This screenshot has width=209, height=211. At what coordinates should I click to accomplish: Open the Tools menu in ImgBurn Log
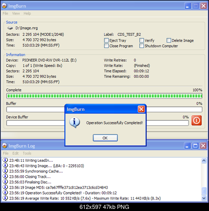27,153
